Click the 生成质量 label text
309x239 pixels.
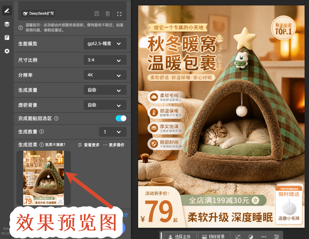point(28,90)
